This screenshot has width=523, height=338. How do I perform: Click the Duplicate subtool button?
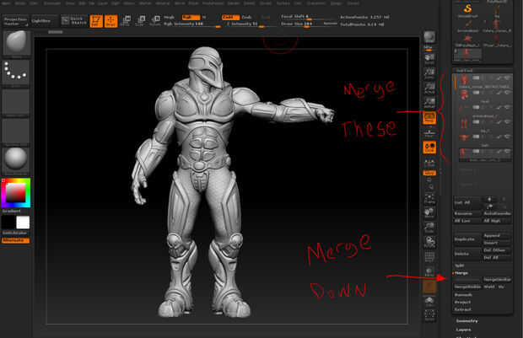click(x=465, y=239)
